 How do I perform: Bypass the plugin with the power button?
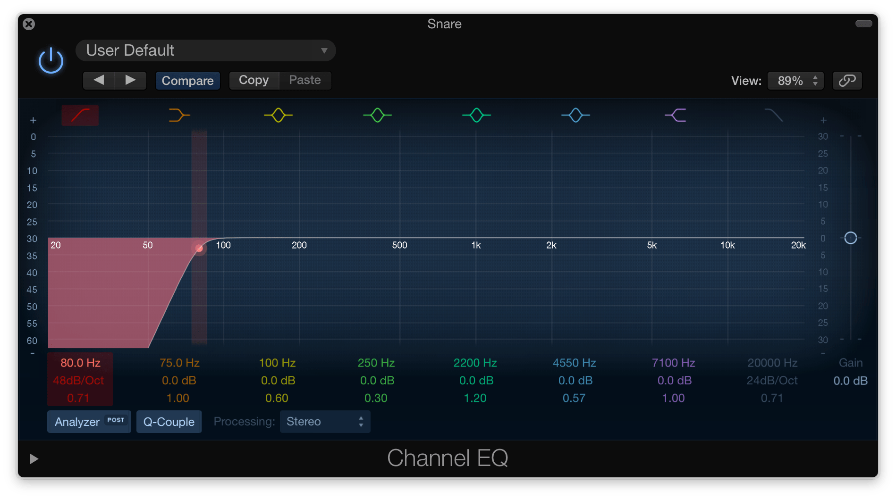click(x=51, y=61)
